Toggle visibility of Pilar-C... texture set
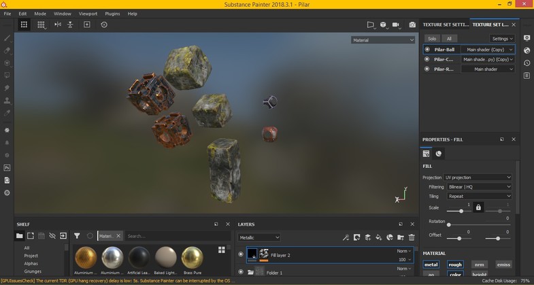This screenshot has height=285, width=534. 427,59
